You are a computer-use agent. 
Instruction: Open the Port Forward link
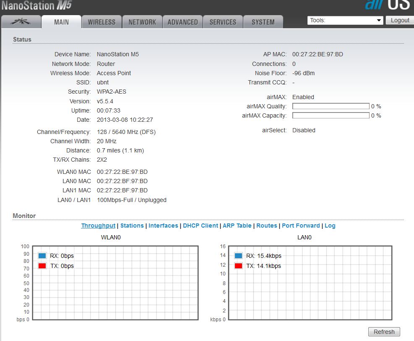coord(301,226)
